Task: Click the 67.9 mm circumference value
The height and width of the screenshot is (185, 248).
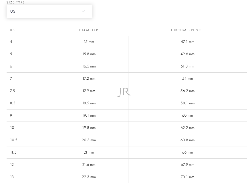Action: [x=187, y=165]
